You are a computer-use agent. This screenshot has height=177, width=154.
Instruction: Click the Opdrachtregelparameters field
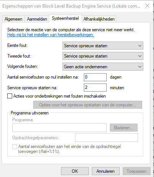click(x=106, y=138)
